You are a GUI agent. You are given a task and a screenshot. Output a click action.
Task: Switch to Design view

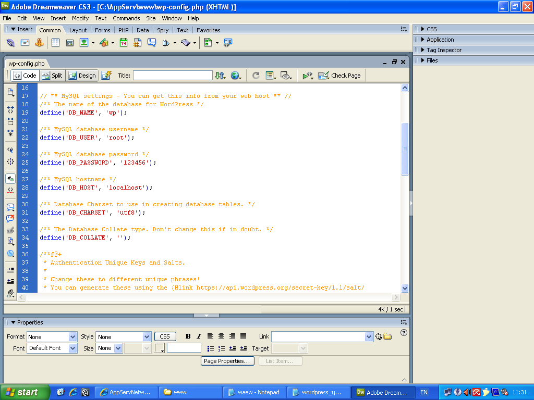(x=82, y=76)
